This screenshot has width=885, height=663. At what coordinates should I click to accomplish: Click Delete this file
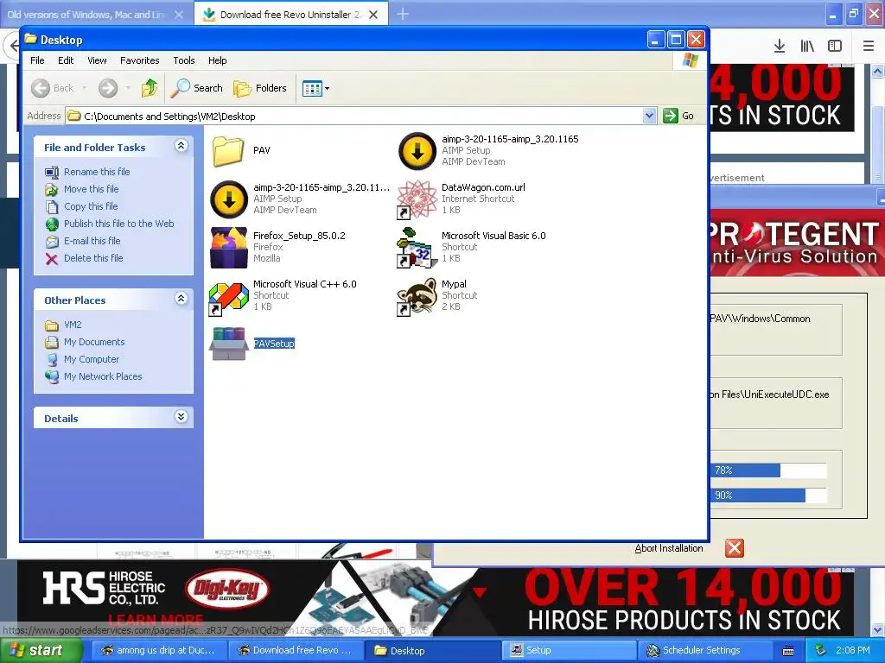(x=93, y=258)
